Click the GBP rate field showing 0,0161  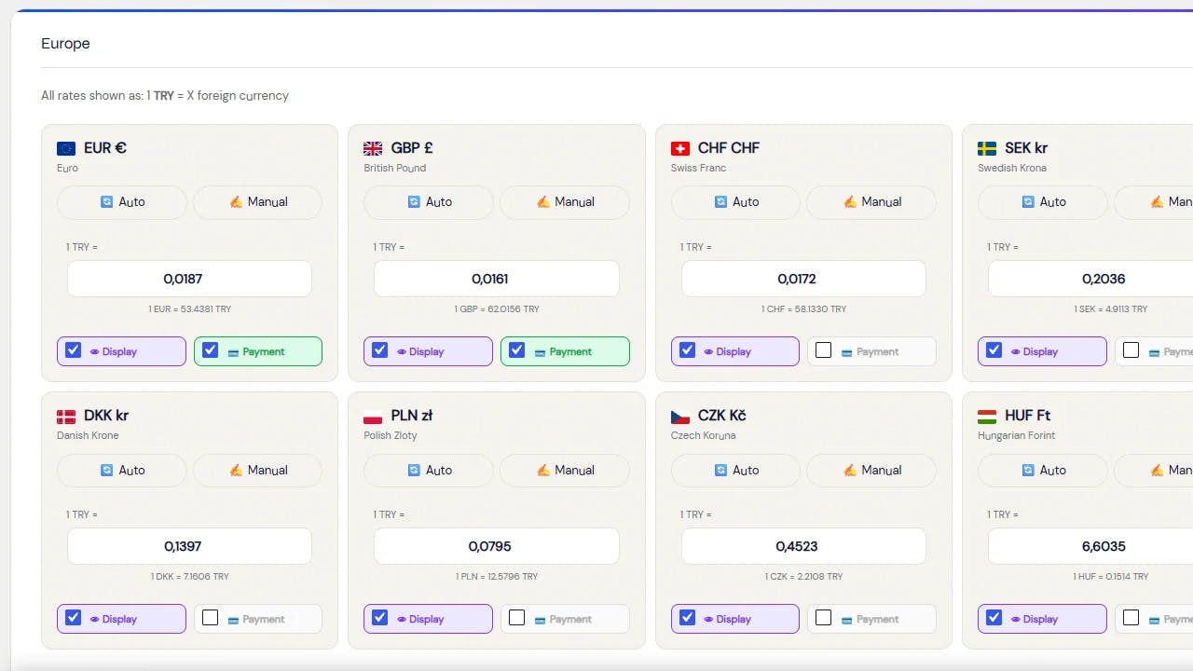497,279
